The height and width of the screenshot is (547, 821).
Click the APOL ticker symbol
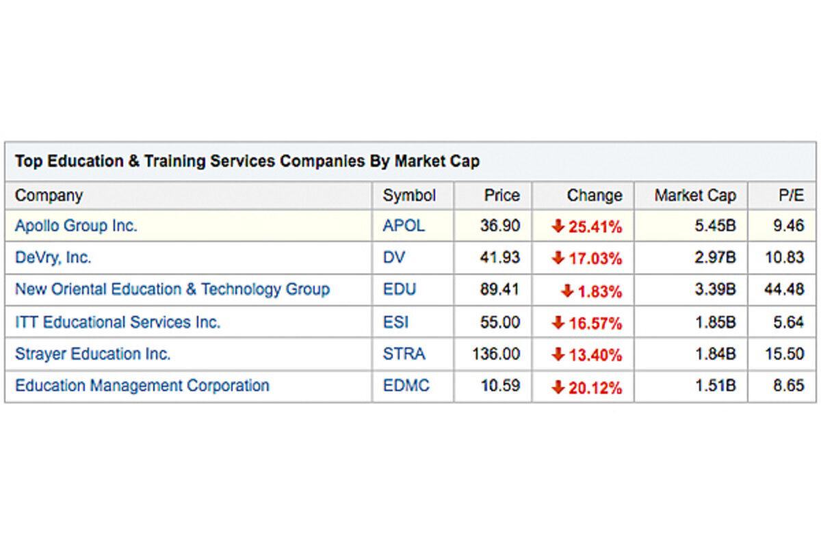tap(404, 226)
